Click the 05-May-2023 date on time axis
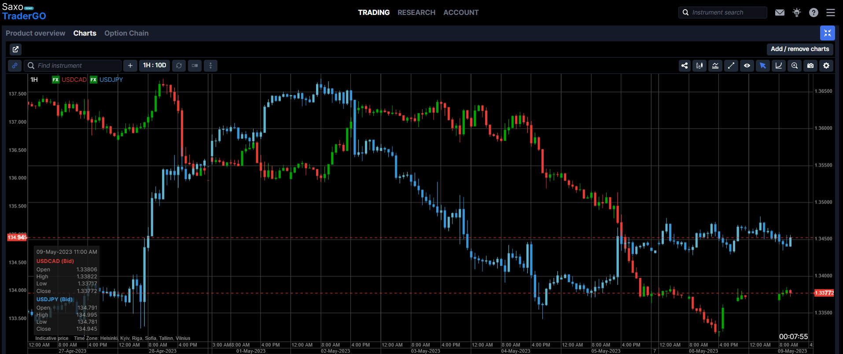Viewport: 843px width, 354px height. pyautogui.click(x=606, y=351)
